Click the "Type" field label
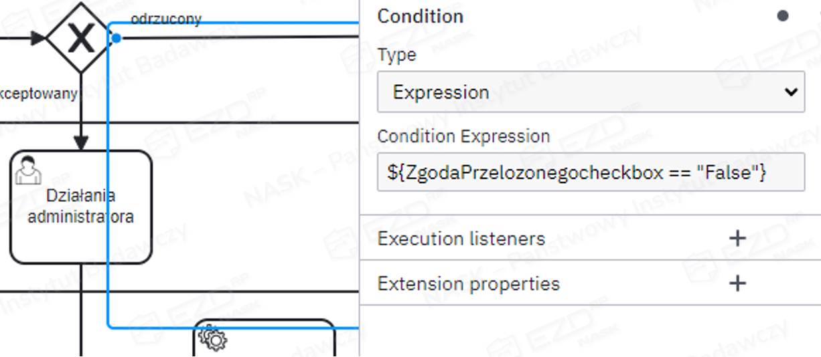The height and width of the screenshot is (357, 821). pos(396,55)
